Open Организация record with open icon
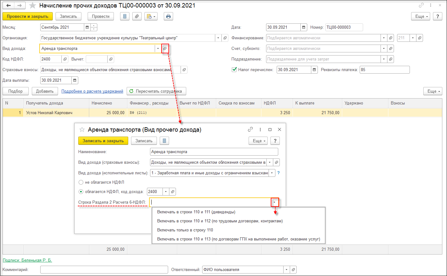 [x=225, y=38]
